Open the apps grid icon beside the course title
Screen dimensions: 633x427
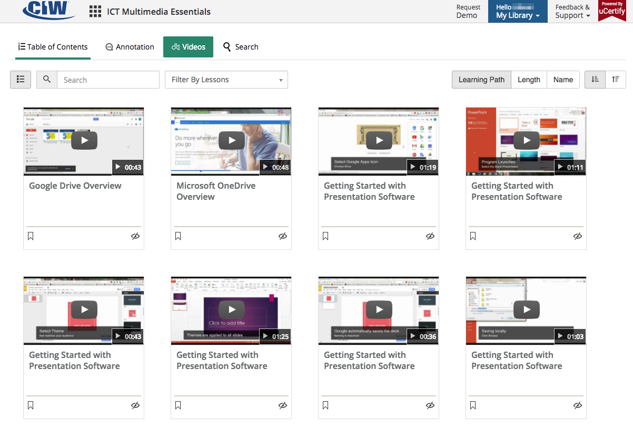[95, 12]
